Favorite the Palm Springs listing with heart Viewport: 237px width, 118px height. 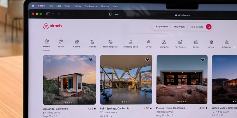coord(147,59)
